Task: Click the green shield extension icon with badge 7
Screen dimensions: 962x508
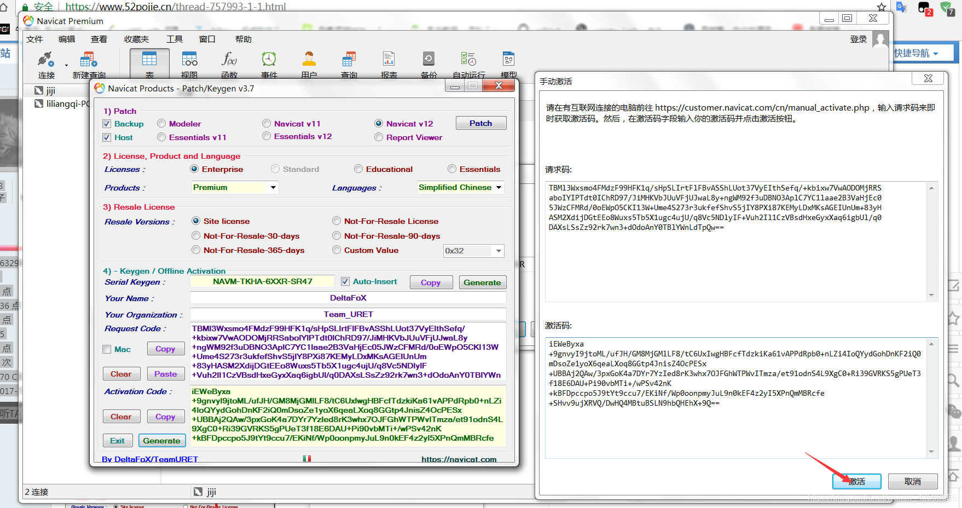Action: click(947, 8)
